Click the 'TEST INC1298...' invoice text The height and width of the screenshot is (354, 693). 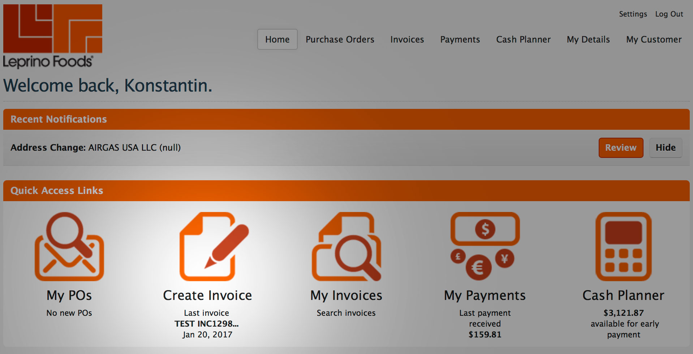[x=207, y=324]
